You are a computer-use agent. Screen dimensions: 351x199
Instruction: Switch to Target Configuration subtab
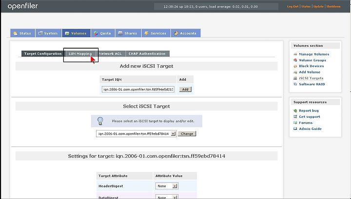tap(43, 54)
